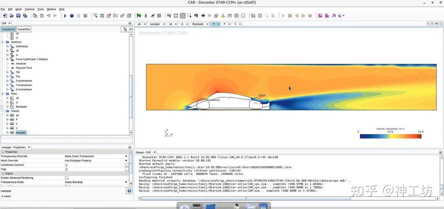Click the green Initialize Solution flag
444x209 pixels.
pyautogui.click(x=139, y=16)
